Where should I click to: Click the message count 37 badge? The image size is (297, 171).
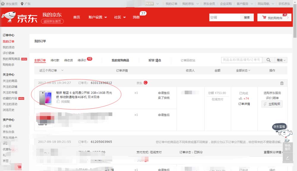click(143, 13)
